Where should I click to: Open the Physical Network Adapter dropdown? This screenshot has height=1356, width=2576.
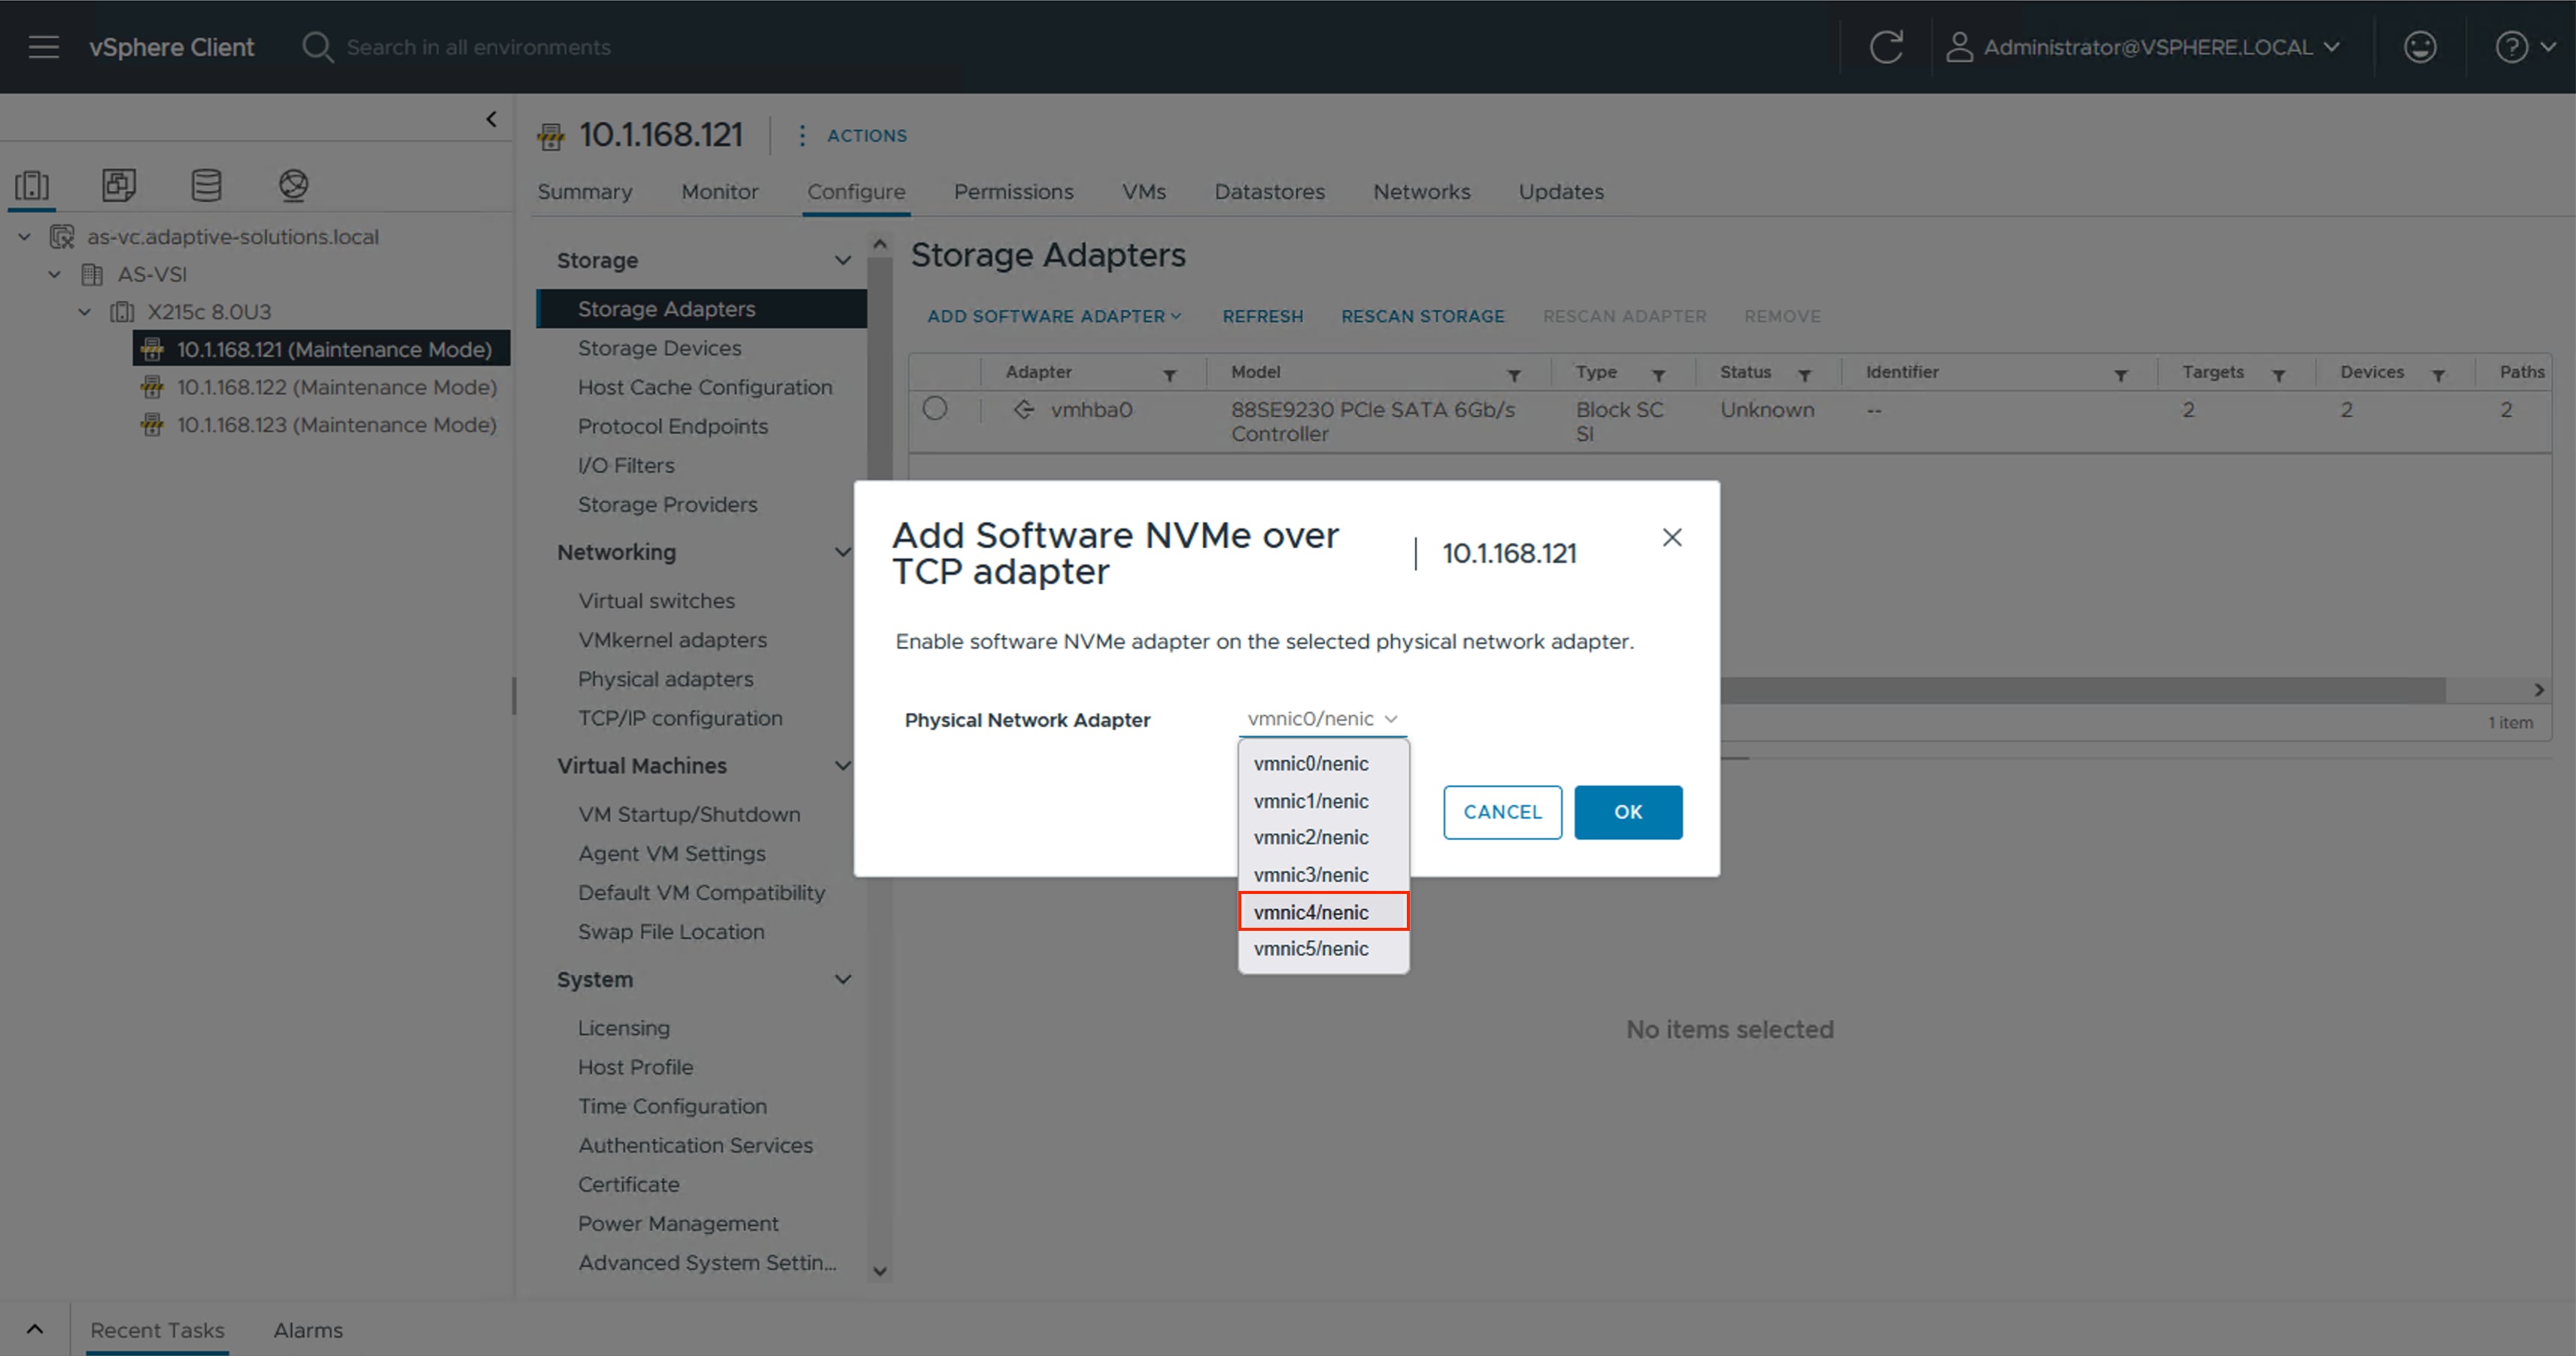[x=1322, y=718]
